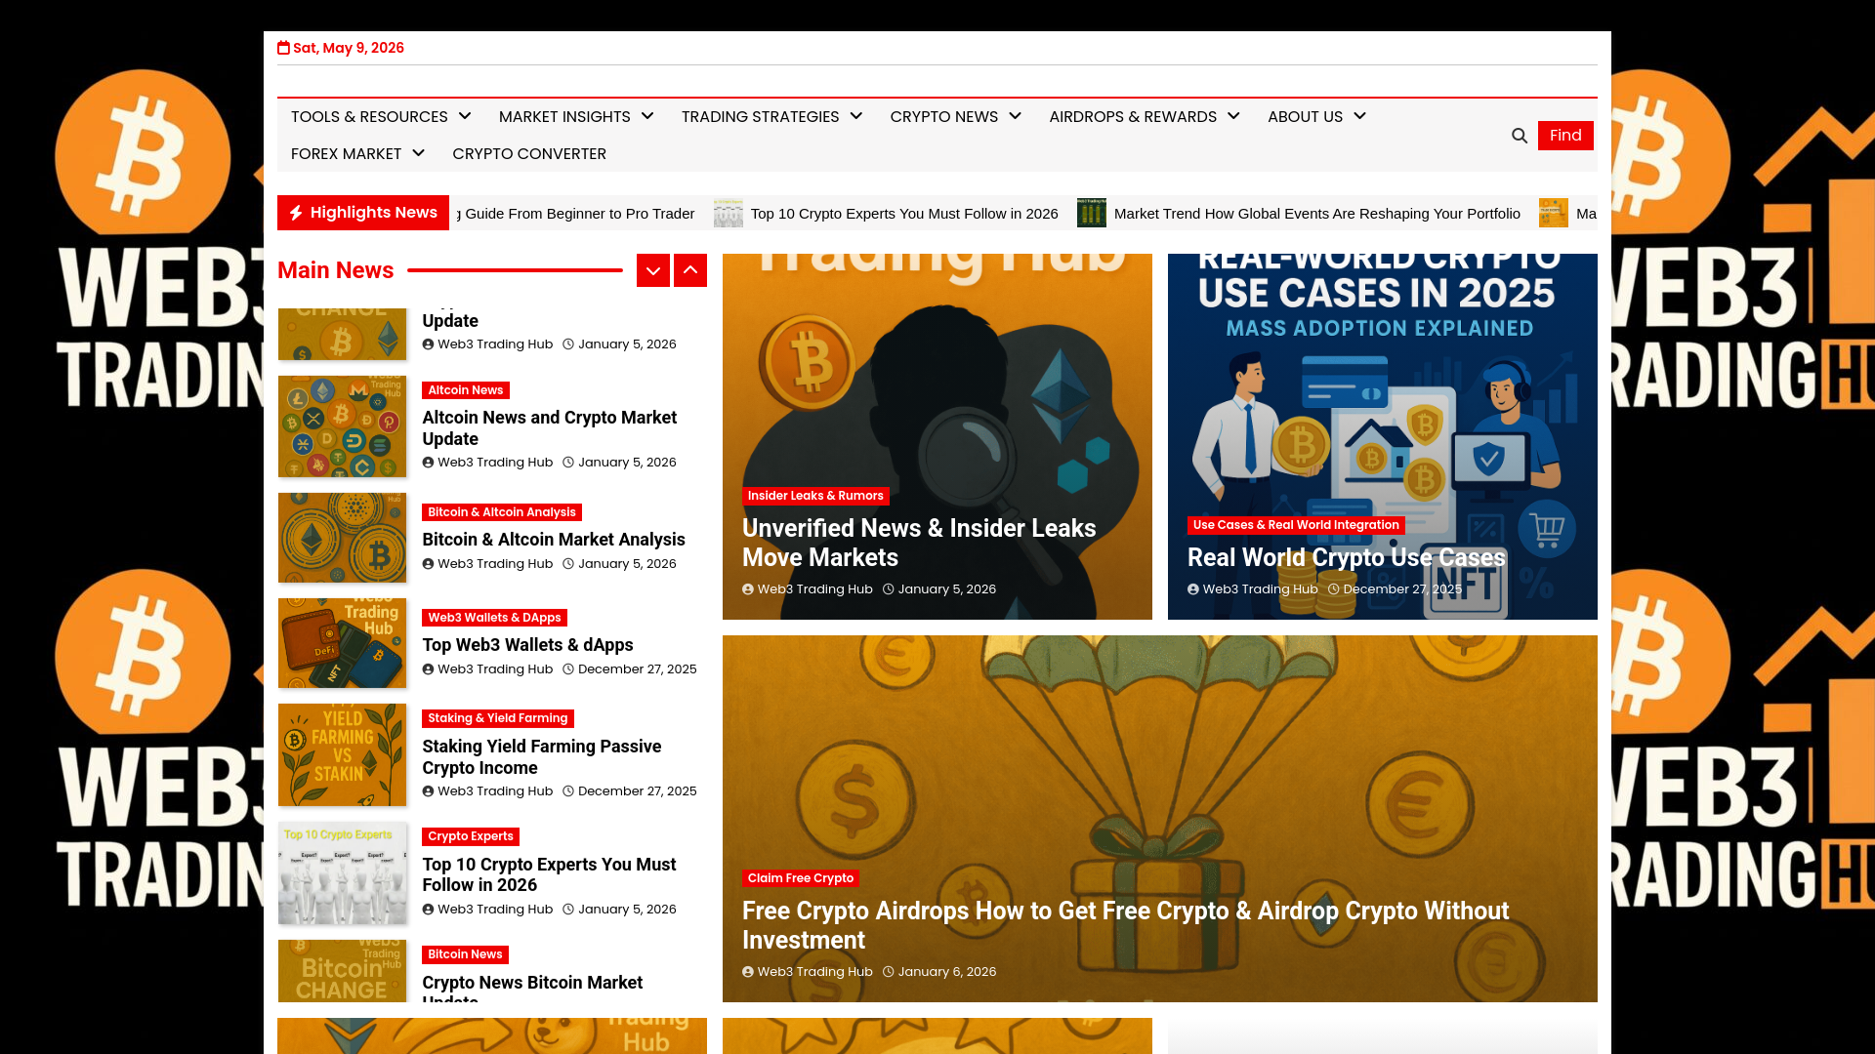The height and width of the screenshot is (1054, 1875).
Task: Click ticker thumbnail beside Top 10 Crypto Experts
Action: click(729, 213)
